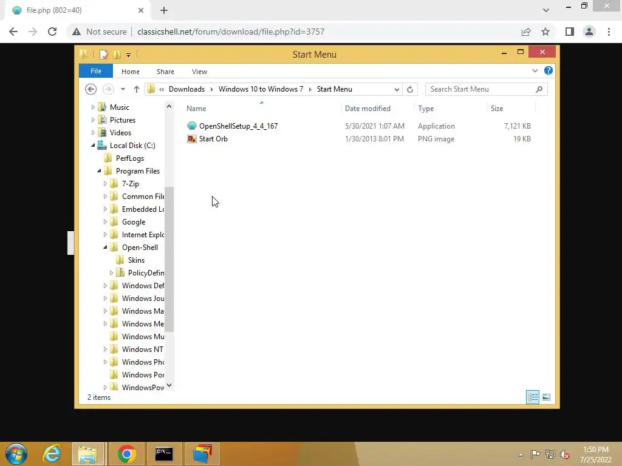622x466 pixels.
Task: Expand the ribbon chevron
Action: point(535,70)
